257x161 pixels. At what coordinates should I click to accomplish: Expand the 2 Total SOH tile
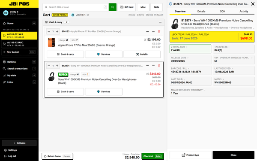click(190, 49)
